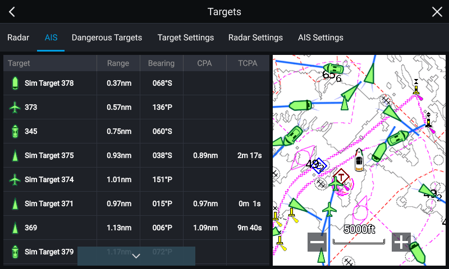
Task: Click the aircraft icon for target 373
Action: (x=15, y=107)
